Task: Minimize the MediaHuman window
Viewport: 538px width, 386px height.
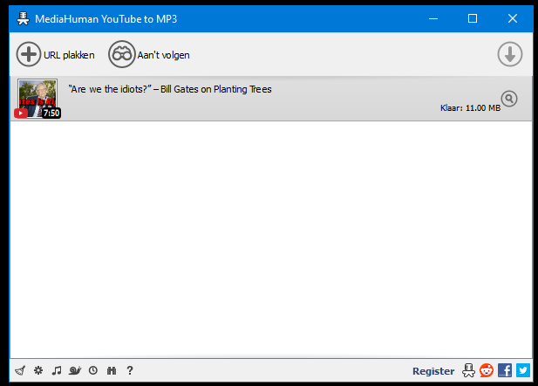Action: [433, 18]
